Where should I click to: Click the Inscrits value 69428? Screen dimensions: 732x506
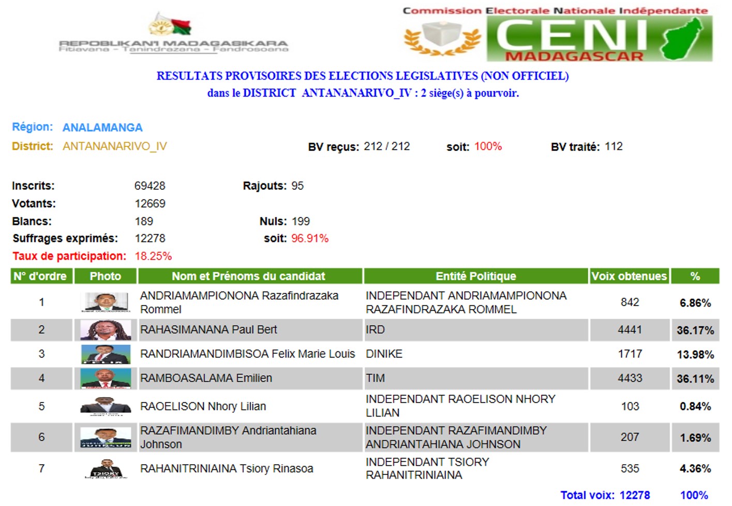pos(150,186)
